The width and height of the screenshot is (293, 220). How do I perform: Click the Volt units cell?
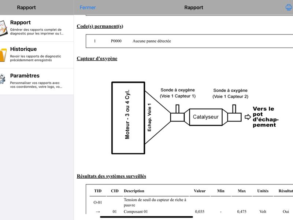pyautogui.click(x=263, y=212)
